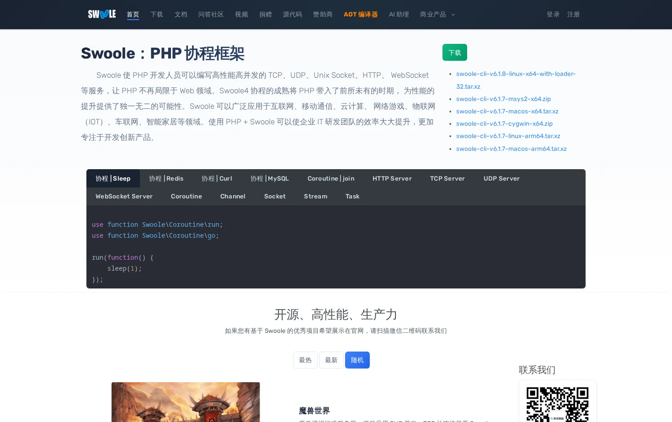This screenshot has height=422, width=672.
Task: Open the 首页 nav item
Action: 133,15
